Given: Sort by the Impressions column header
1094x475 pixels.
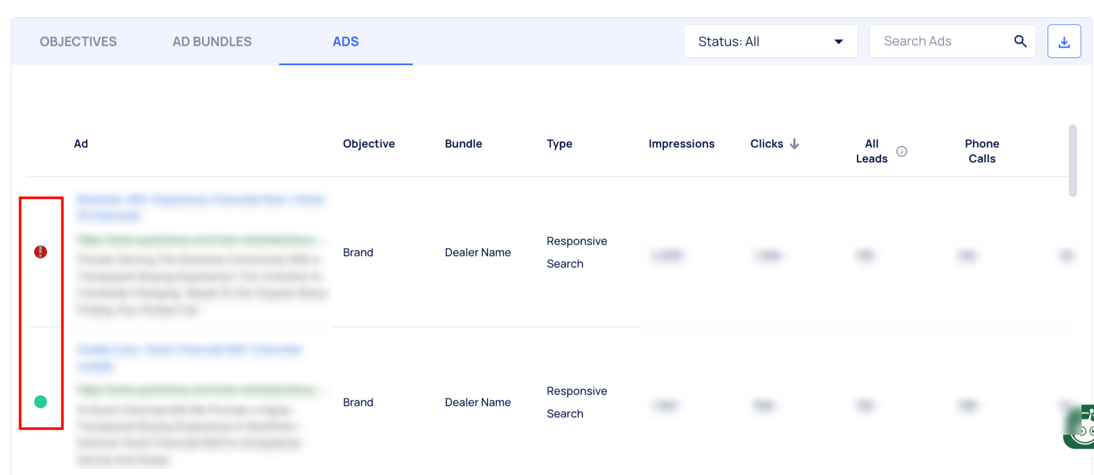Looking at the screenshot, I should point(681,144).
